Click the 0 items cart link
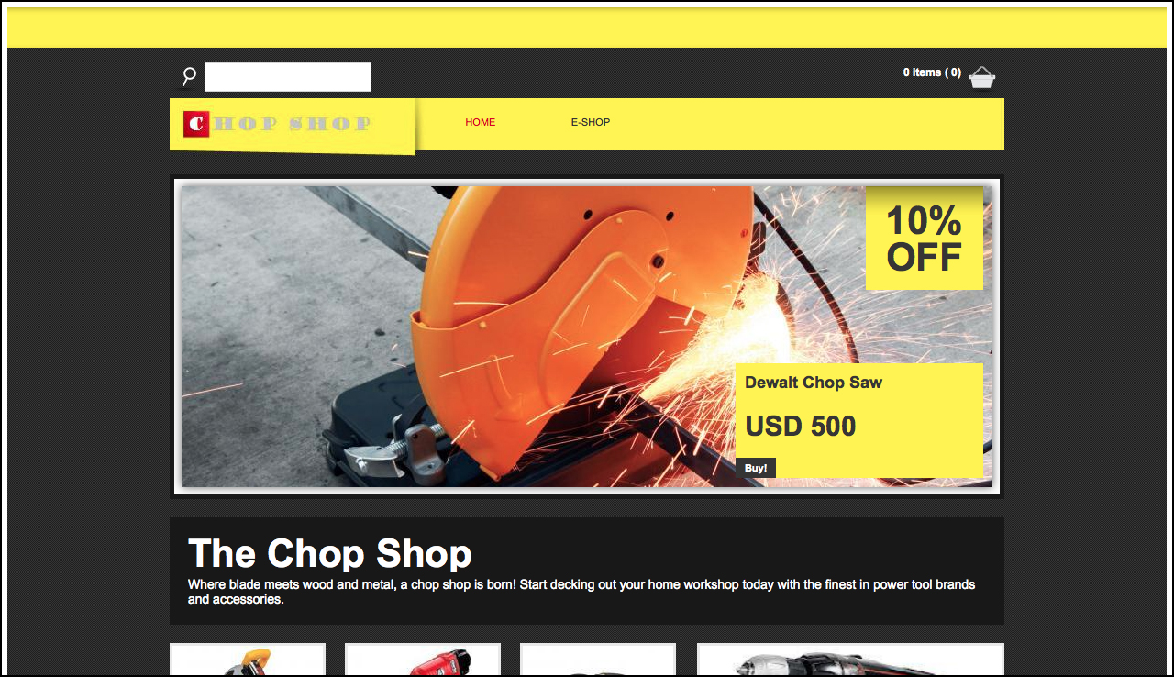 932,72
